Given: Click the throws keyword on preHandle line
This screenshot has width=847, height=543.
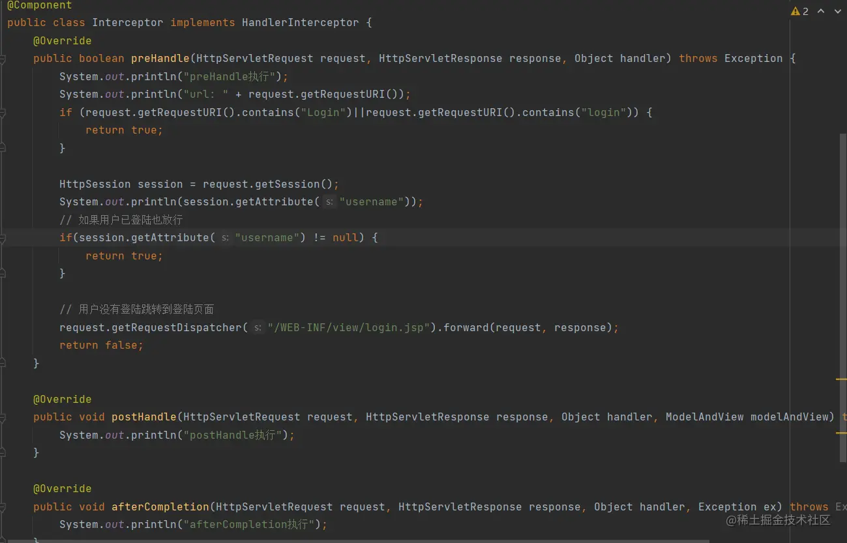Looking at the screenshot, I should click(x=698, y=59).
